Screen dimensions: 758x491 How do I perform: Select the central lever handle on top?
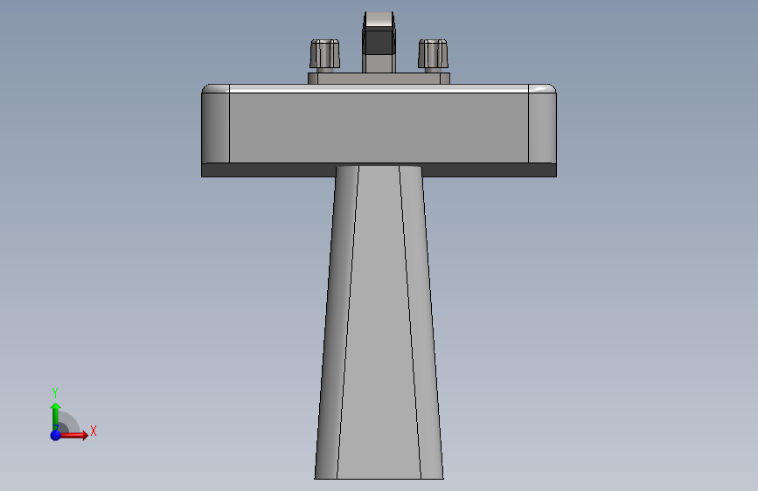click(x=379, y=42)
